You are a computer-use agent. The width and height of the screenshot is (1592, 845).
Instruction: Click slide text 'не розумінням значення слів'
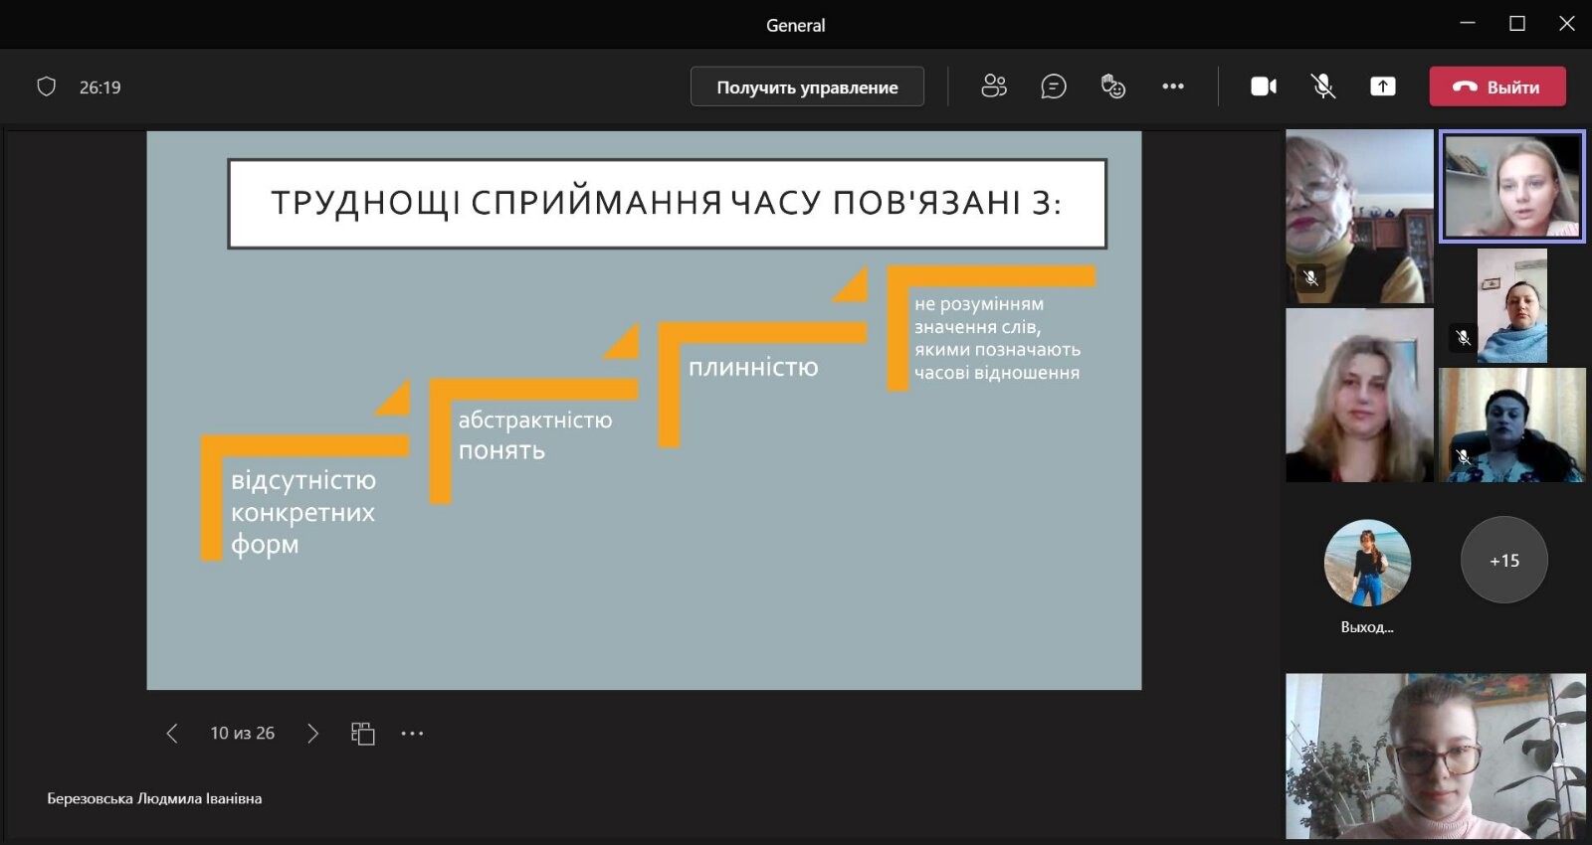(979, 315)
